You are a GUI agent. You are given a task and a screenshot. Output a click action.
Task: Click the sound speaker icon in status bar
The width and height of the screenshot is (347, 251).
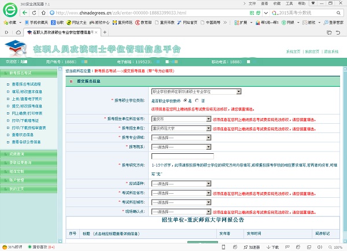pos(320,247)
